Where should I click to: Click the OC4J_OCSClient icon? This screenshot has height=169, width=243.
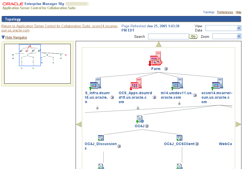coord(179,138)
